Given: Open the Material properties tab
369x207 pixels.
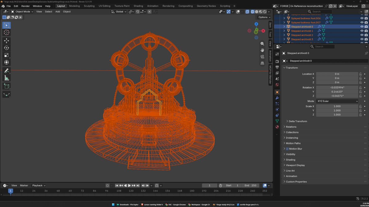Looking at the screenshot, I should [277, 127].
